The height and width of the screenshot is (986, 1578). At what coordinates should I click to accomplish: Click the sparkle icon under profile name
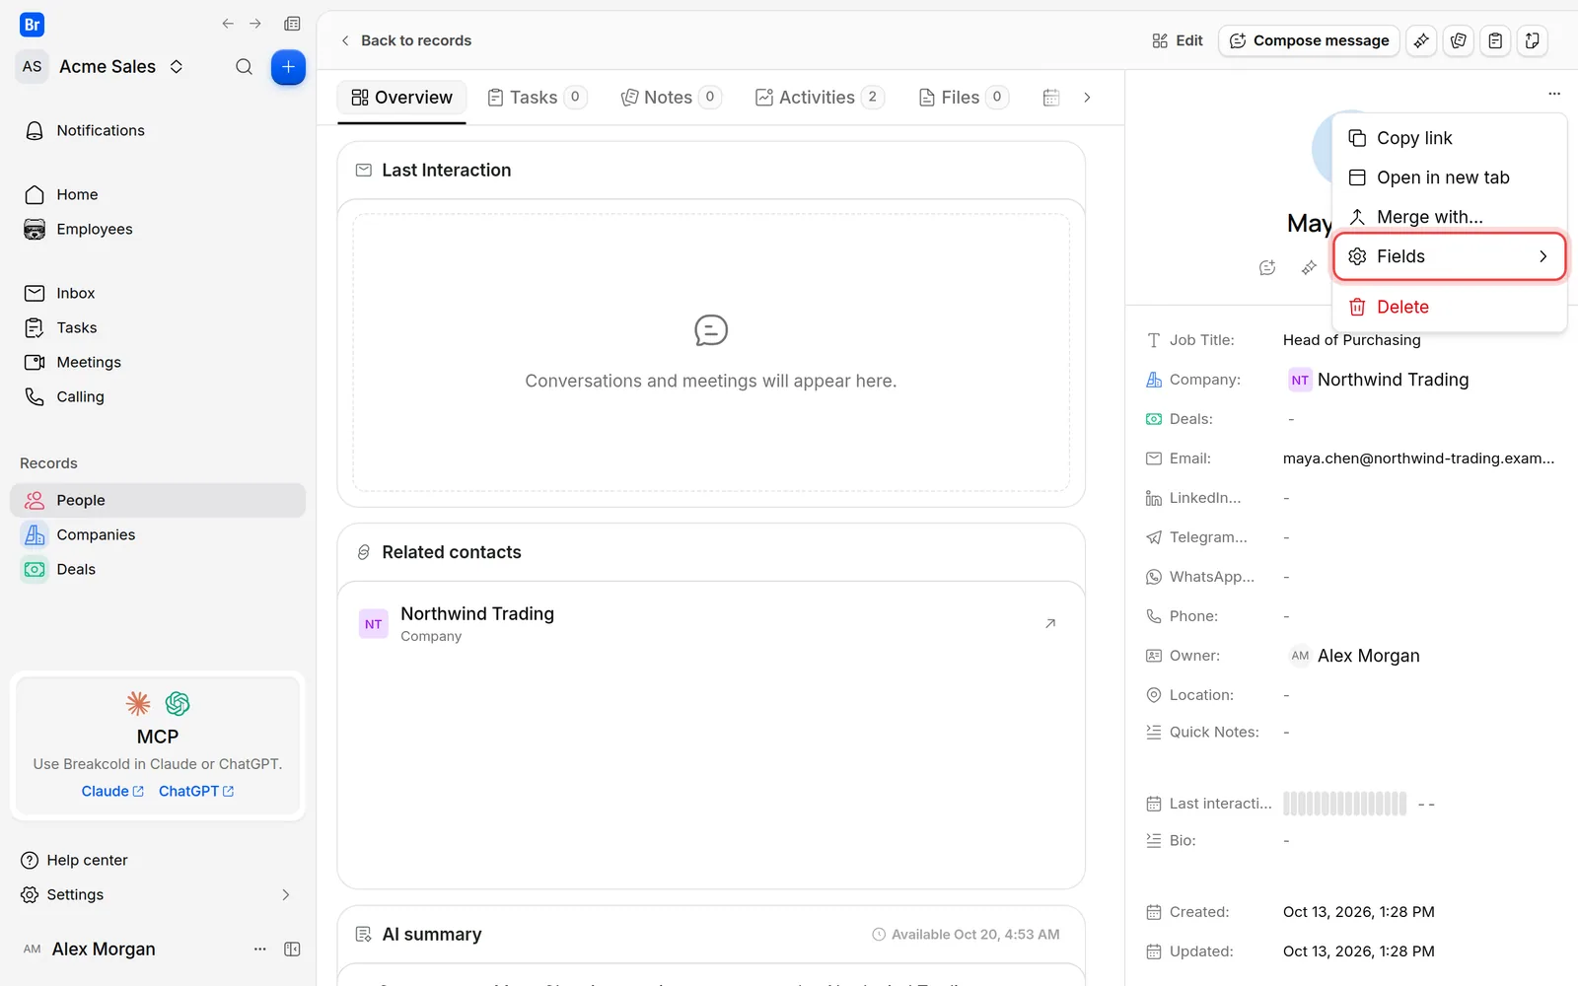point(1309,267)
